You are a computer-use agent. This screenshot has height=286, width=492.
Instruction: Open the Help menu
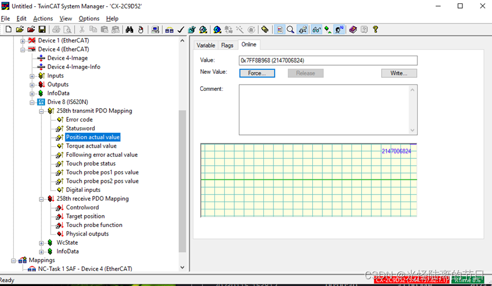tap(112, 19)
